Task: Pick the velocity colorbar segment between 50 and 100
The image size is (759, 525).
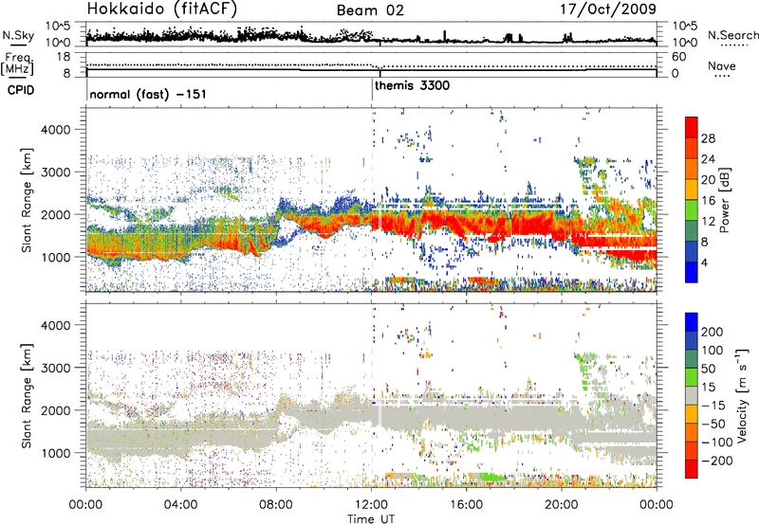Action: pos(692,358)
